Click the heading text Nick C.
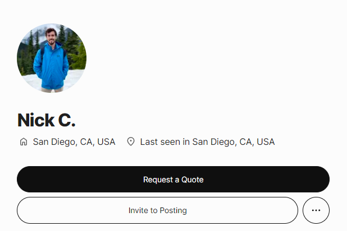This screenshot has width=347, height=231. coord(46,120)
